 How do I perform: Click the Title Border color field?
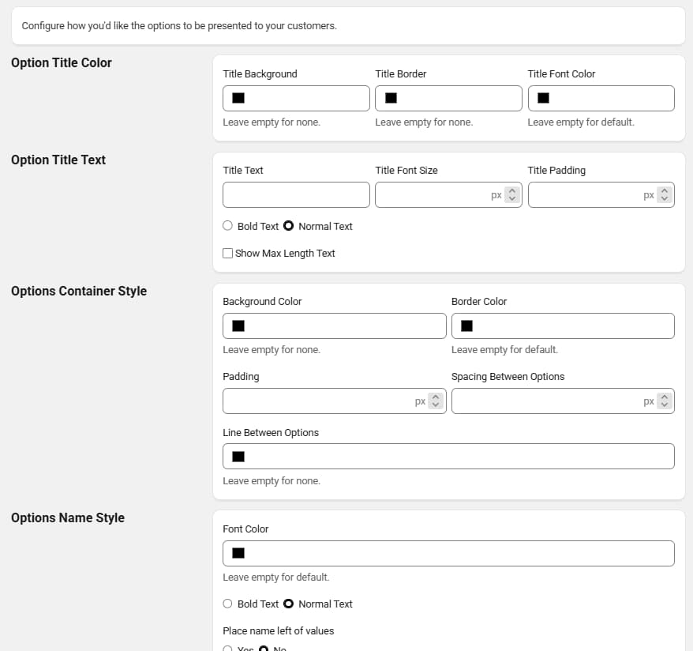[448, 98]
